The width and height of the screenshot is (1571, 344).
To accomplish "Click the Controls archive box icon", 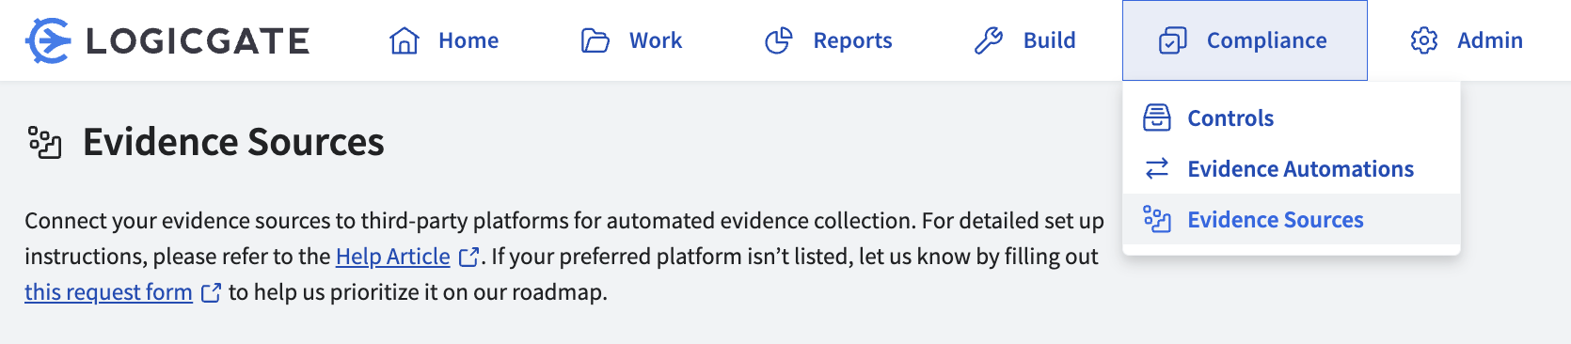I will 1157,117.
